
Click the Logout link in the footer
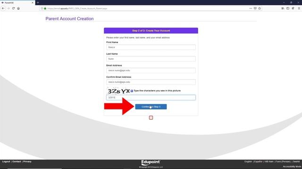point(6,161)
